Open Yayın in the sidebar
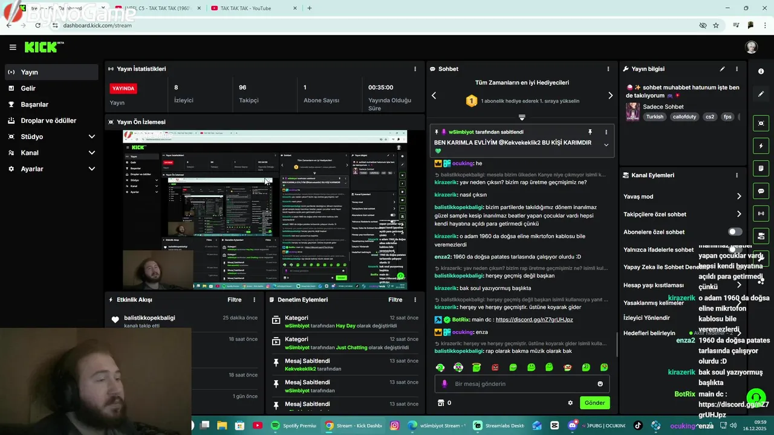774x435 pixels. [52, 72]
